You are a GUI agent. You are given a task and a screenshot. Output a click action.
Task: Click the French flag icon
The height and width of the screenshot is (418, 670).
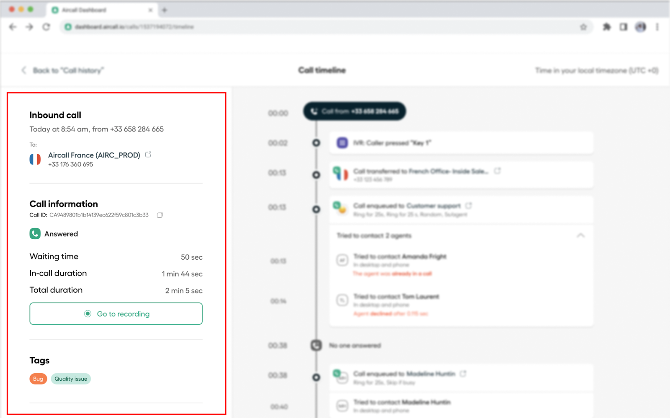coord(35,159)
